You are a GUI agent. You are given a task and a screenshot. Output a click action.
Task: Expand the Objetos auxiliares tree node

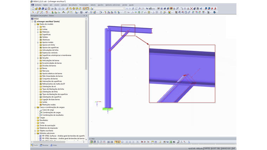pyautogui.click(x=35, y=131)
